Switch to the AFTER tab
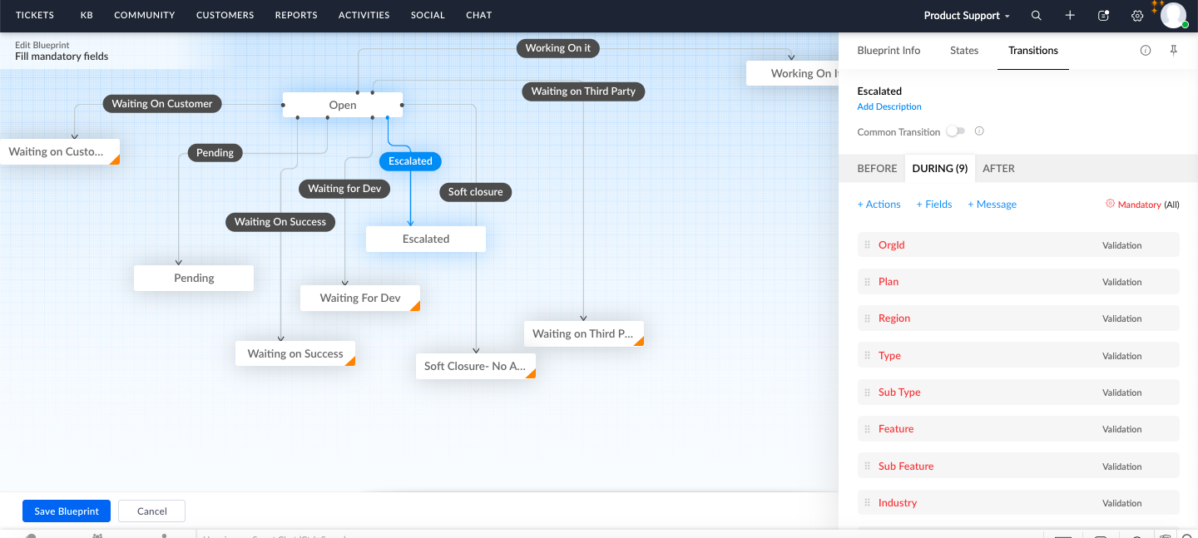 (x=998, y=168)
